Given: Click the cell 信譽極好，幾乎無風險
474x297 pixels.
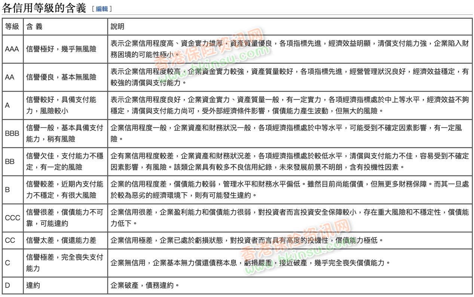Looking at the screenshot, I should click(65, 49).
